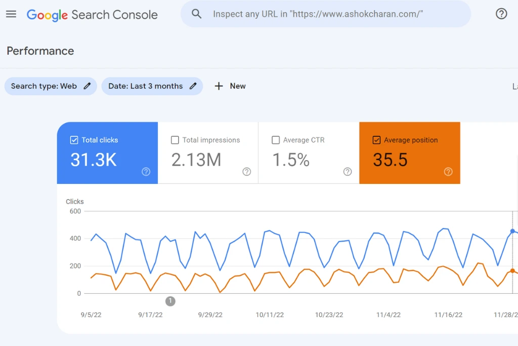Open the hamburger navigation menu
The width and height of the screenshot is (518, 346).
tap(11, 14)
